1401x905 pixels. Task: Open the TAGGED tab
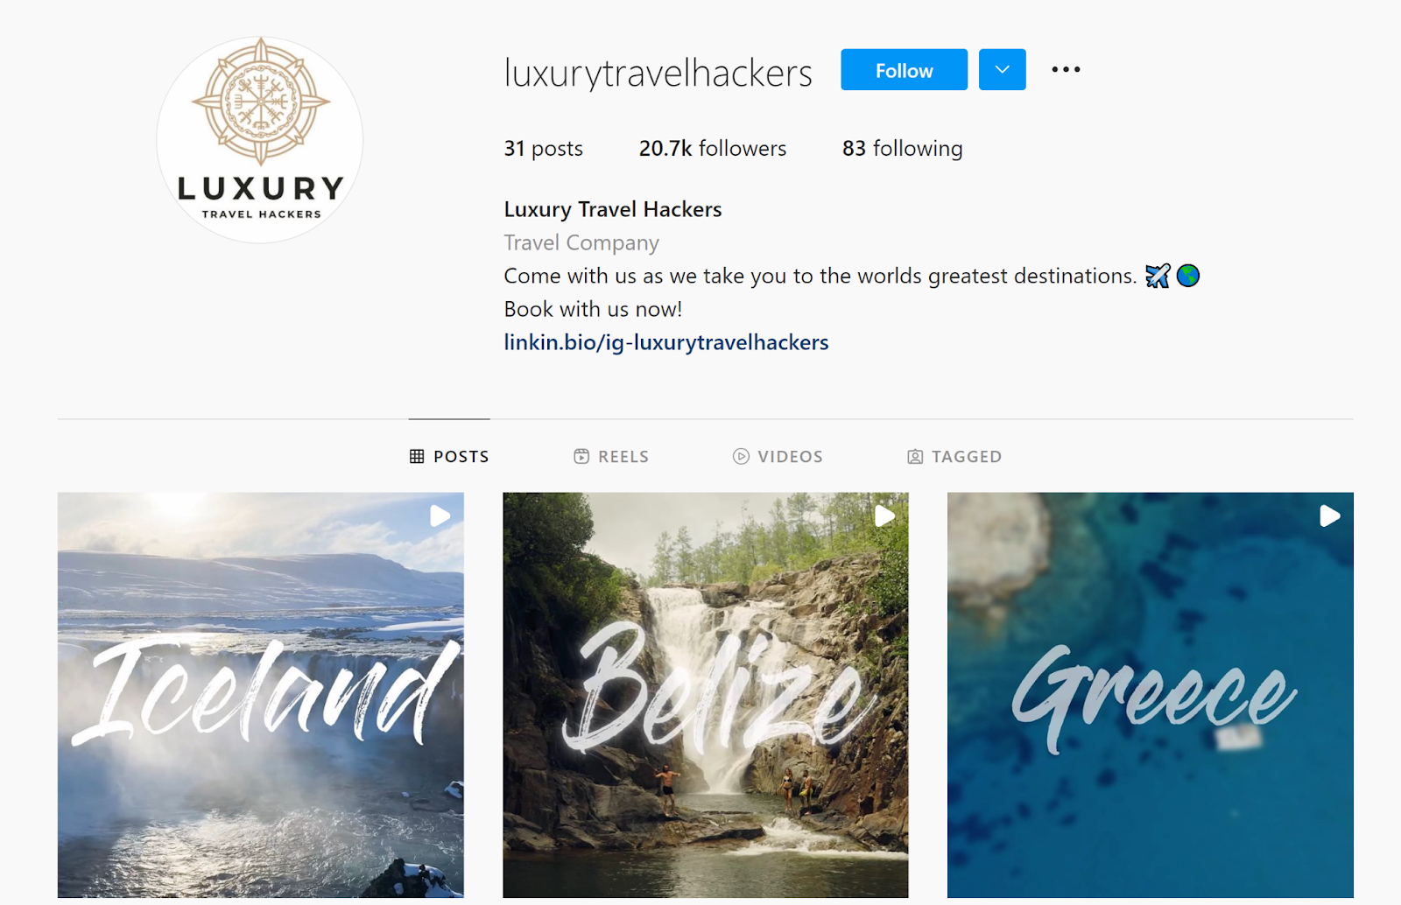pyautogui.click(x=954, y=456)
